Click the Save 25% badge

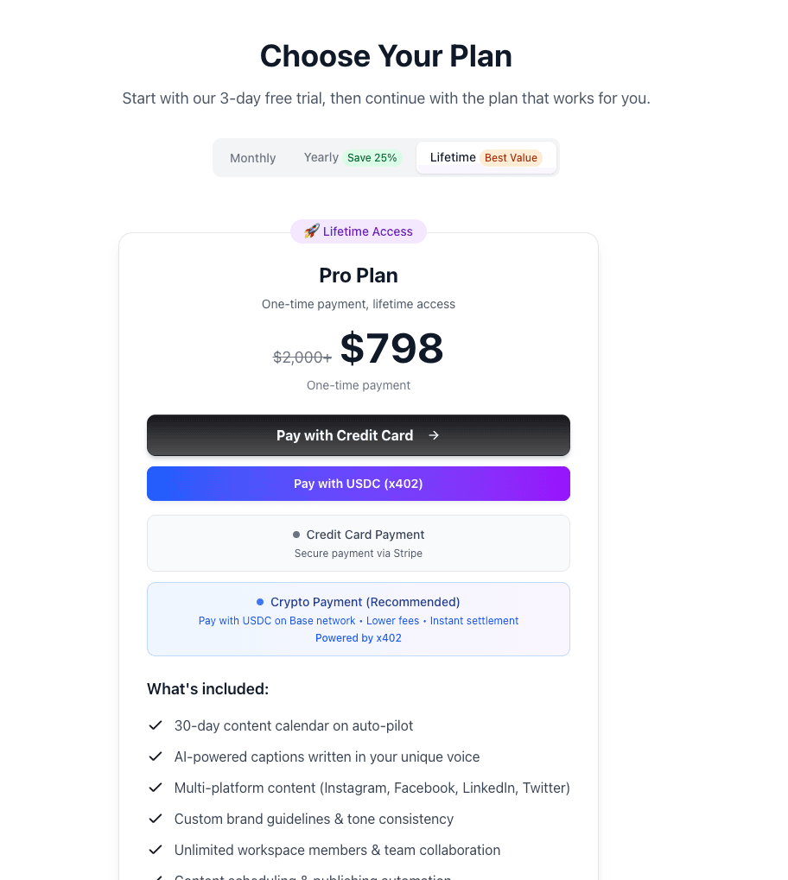(x=372, y=157)
